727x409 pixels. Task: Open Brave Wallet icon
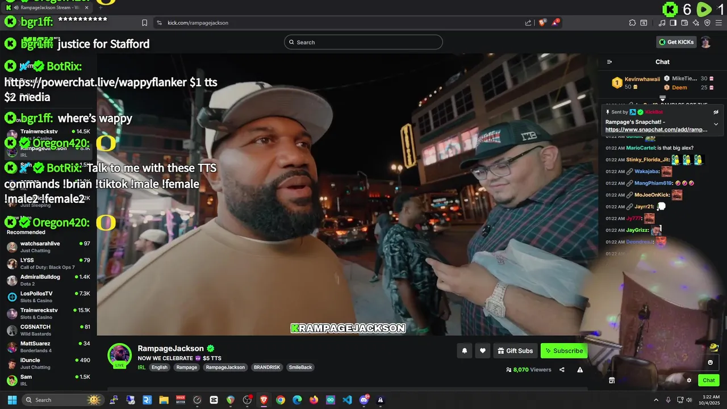pyautogui.click(x=684, y=23)
